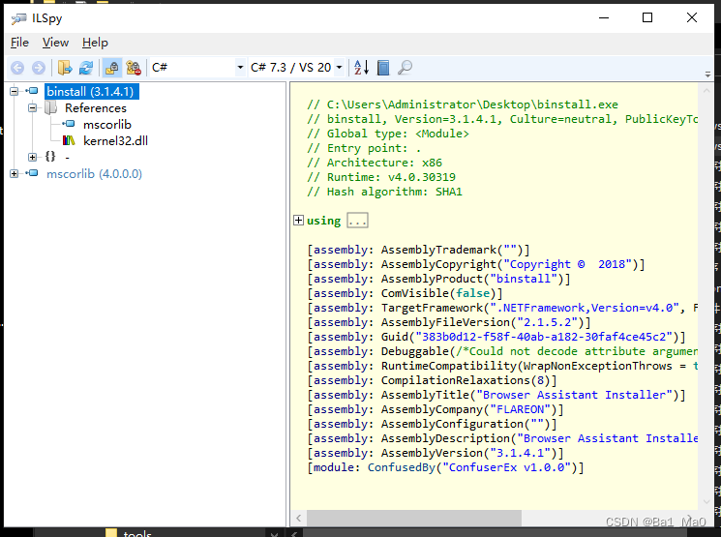
Task: Select the References tree item
Action: point(96,108)
